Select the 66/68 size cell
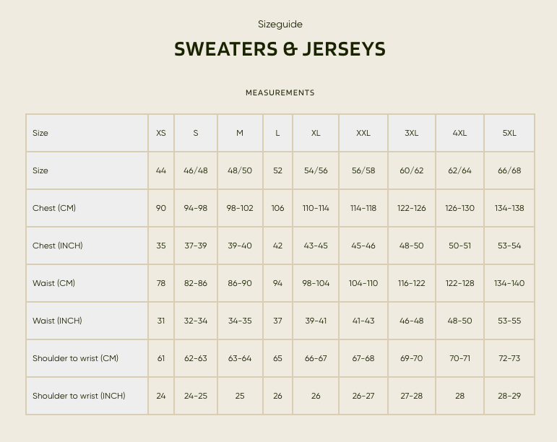The width and height of the screenshot is (557, 442). 509,170
